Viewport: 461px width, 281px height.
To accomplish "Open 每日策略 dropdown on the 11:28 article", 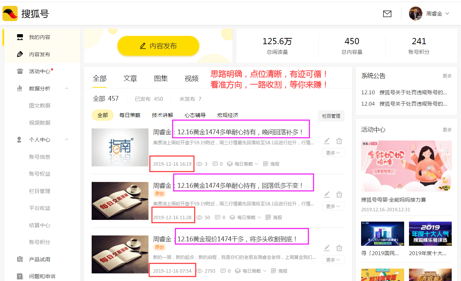I will point(246,217).
